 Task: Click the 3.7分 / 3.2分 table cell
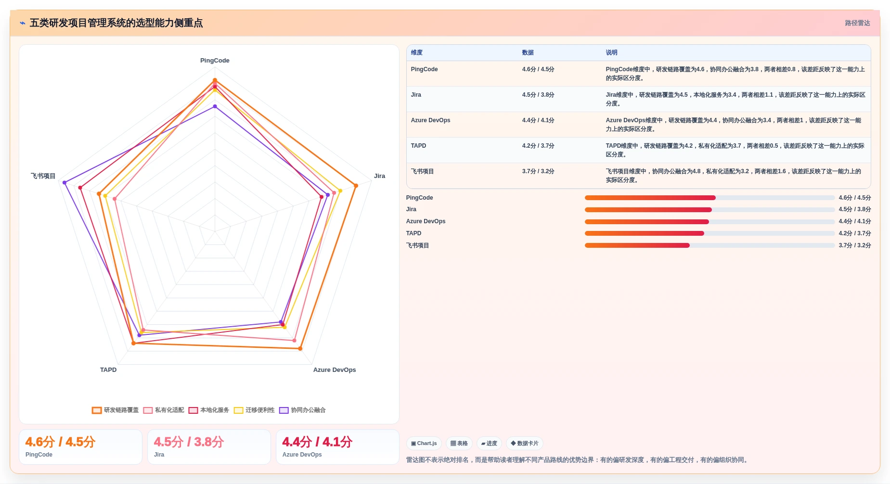pos(538,171)
